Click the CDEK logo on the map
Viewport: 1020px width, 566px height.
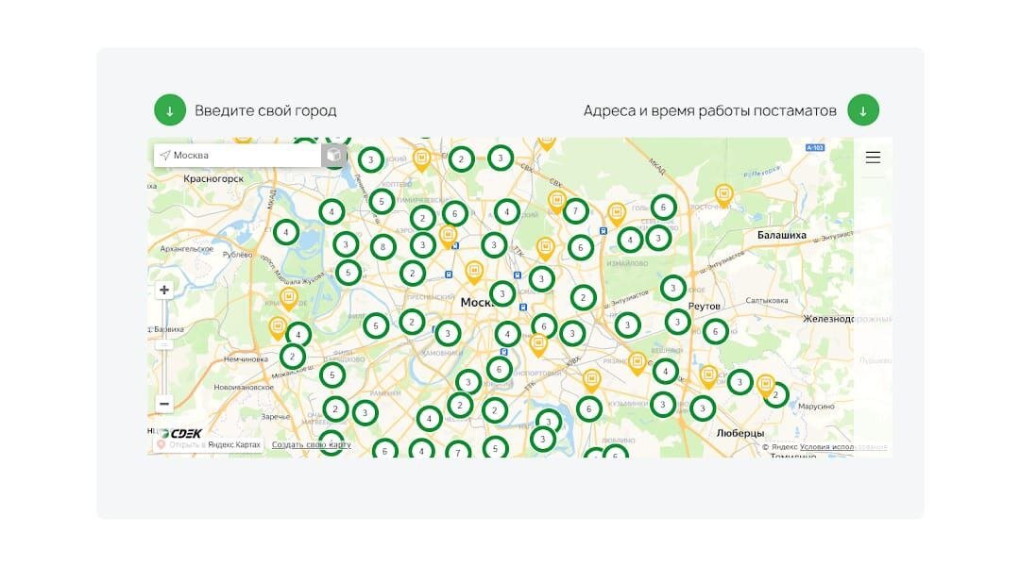click(181, 433)
